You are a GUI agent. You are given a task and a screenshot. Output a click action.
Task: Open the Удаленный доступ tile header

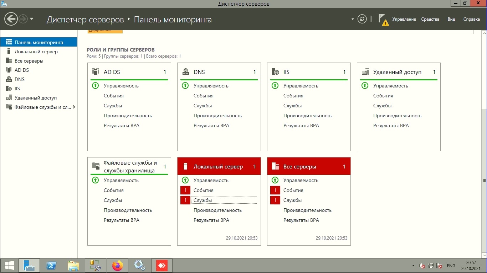(399, 72)
